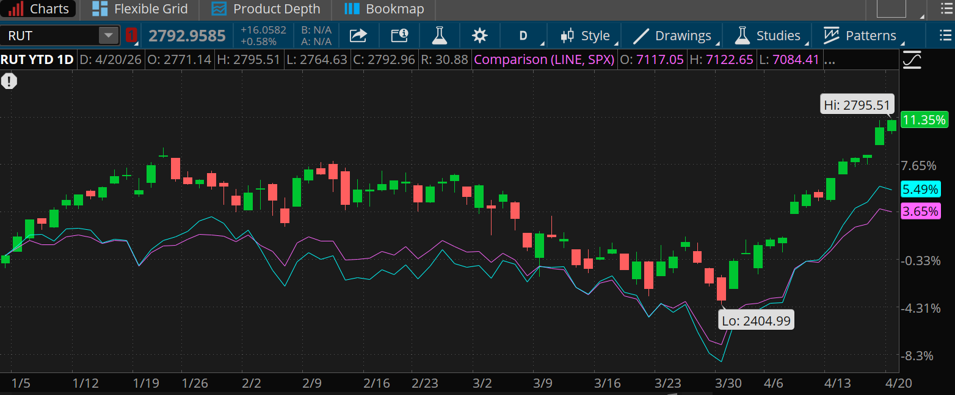
Task: Switch to the Bookmap tab
Action: tap(384, 9)
